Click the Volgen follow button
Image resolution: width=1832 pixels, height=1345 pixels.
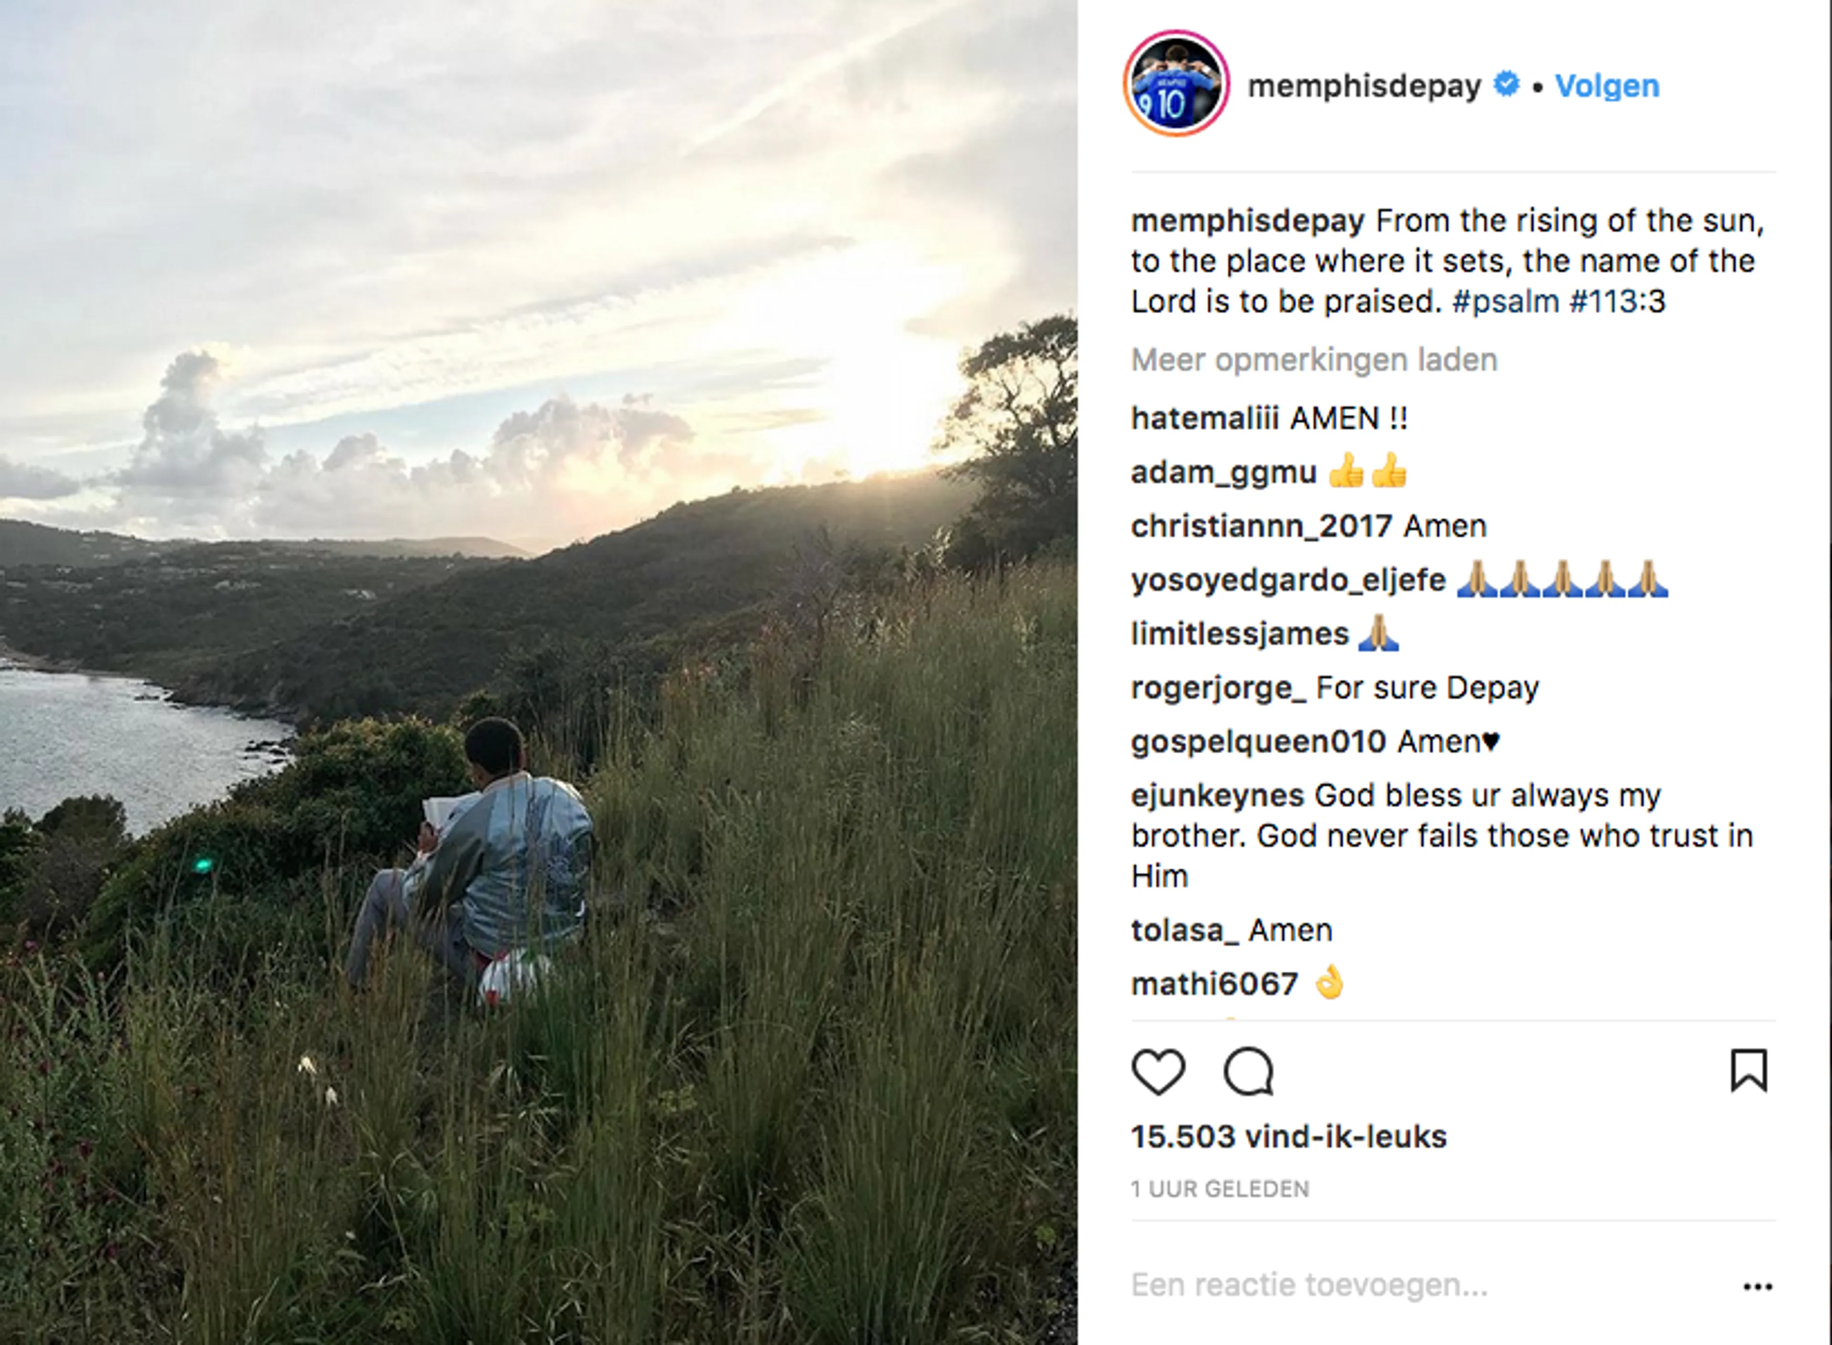click(1606, 85)
